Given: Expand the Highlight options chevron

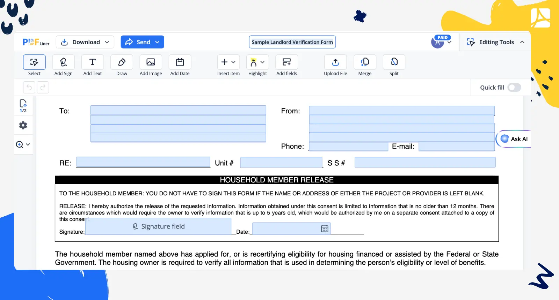Looking at the screenshot, I should coord(262,62).
